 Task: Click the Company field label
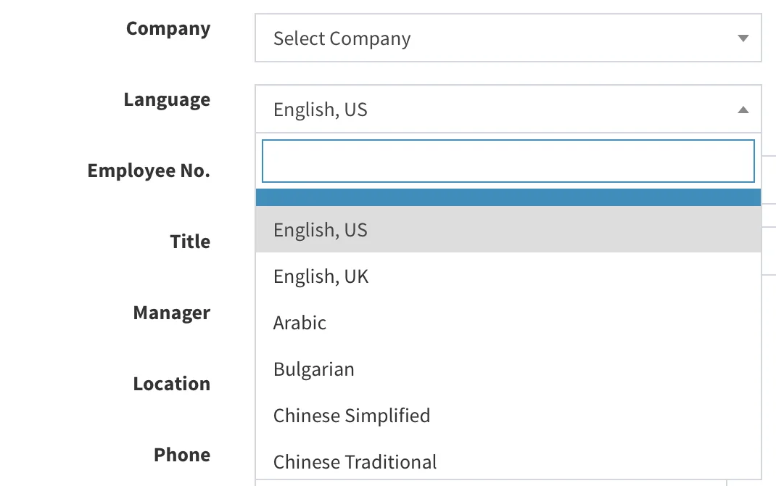point(168,29)
